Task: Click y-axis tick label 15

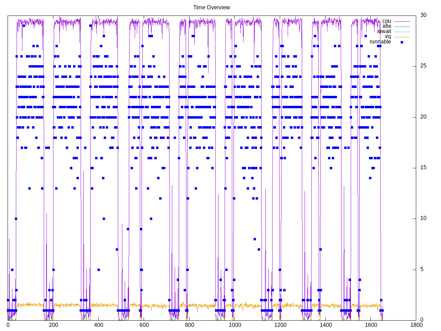Action: tap(423, 168)
